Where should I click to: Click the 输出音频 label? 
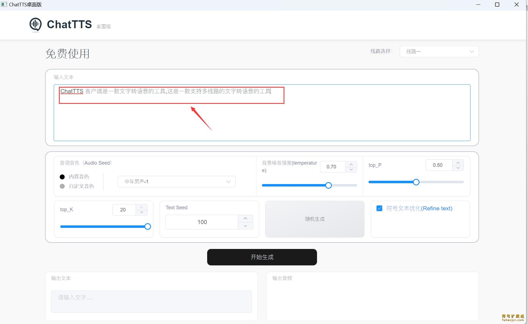click(282, 278)
